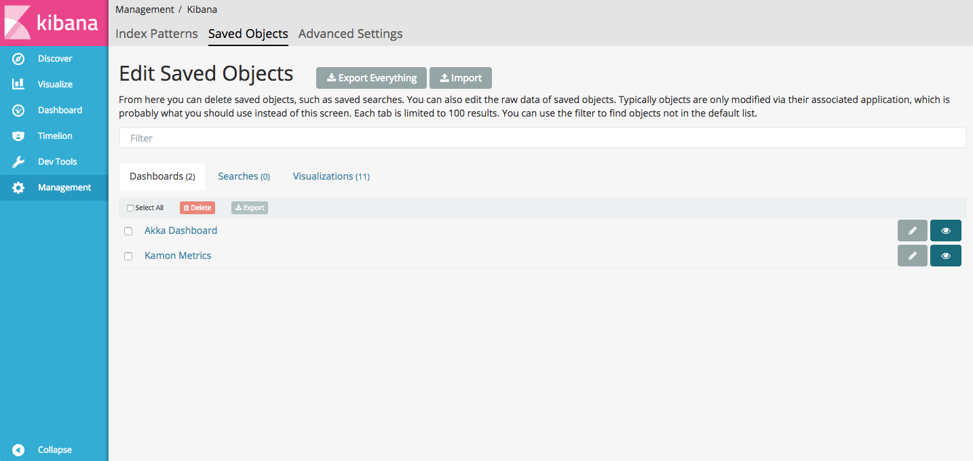Open Management via gear icon

[x=18, y=188]
